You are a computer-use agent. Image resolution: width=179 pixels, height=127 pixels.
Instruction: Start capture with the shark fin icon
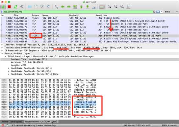click(x=3, y=7)
